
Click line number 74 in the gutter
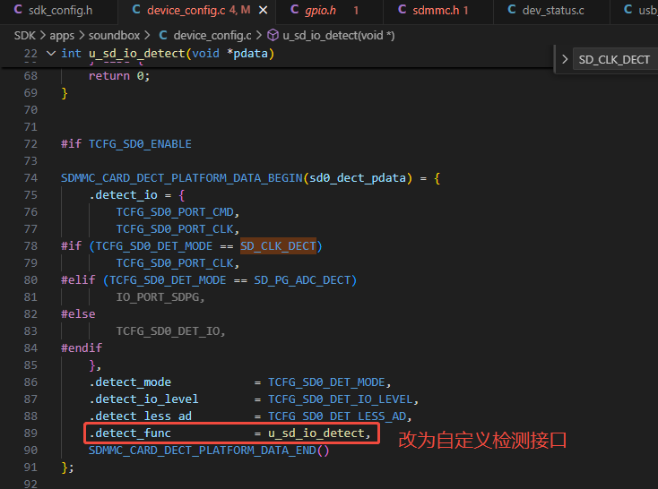click(x=30, y=178)
